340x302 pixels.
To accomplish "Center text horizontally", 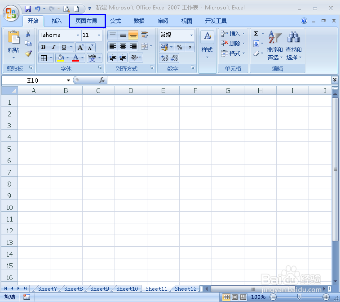I will click(x=123, y=46).
